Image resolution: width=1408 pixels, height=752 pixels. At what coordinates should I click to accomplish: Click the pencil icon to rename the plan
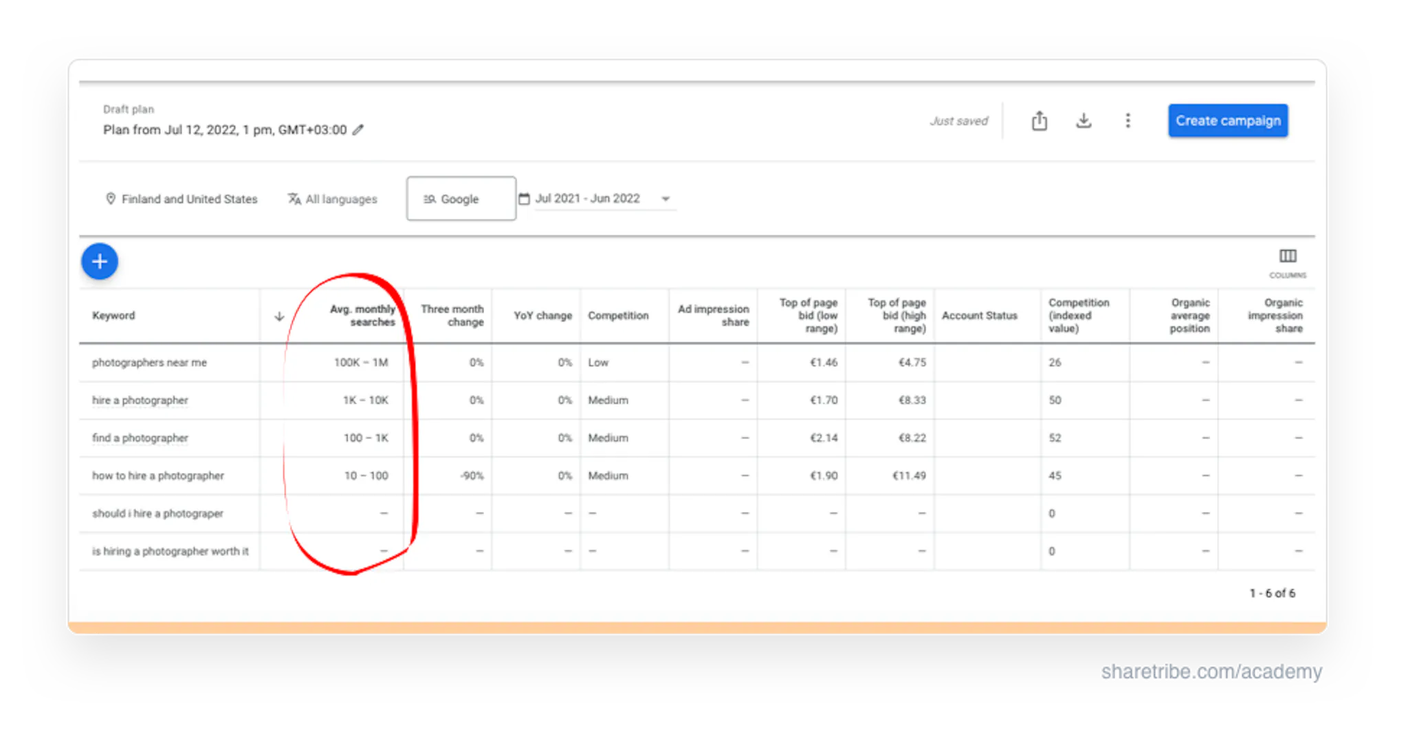pyautogui.click(x=358, y=129)
